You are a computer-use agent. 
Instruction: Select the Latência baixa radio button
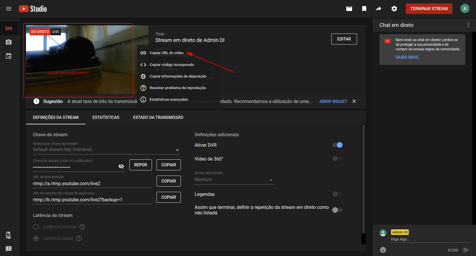36,238
